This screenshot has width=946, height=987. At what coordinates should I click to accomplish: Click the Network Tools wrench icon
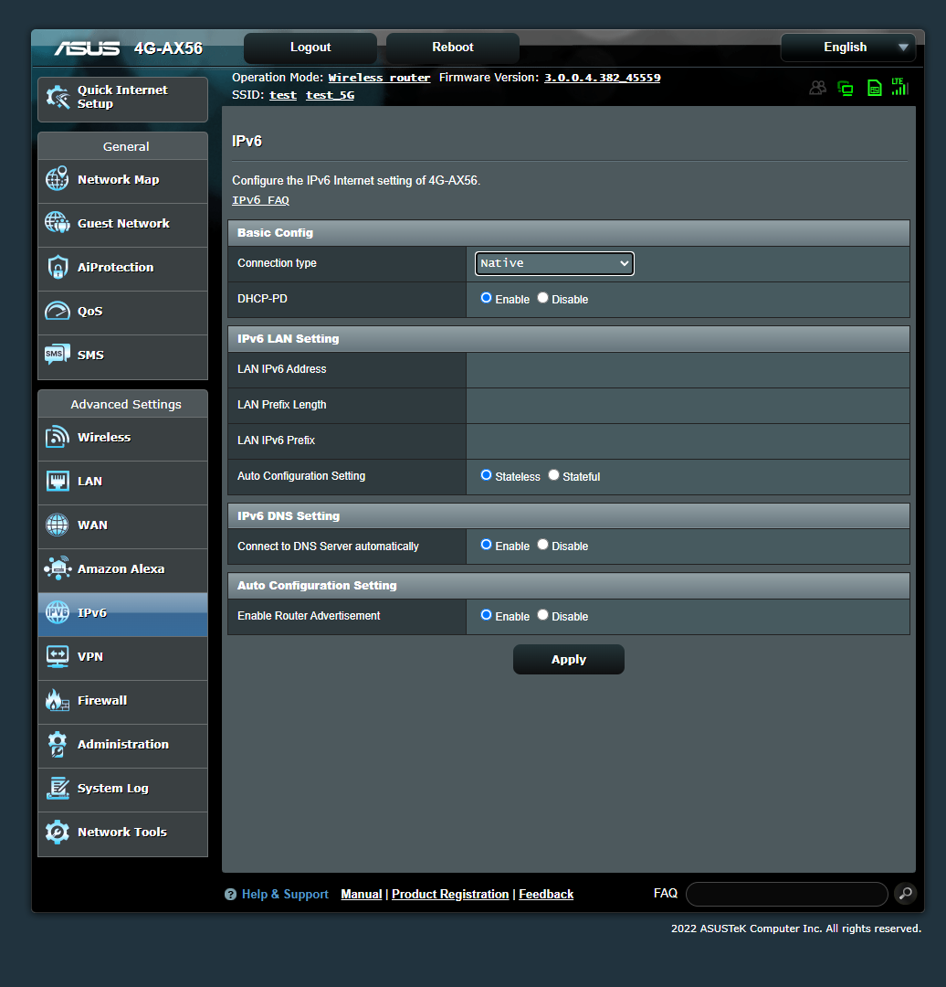[58, 832]
